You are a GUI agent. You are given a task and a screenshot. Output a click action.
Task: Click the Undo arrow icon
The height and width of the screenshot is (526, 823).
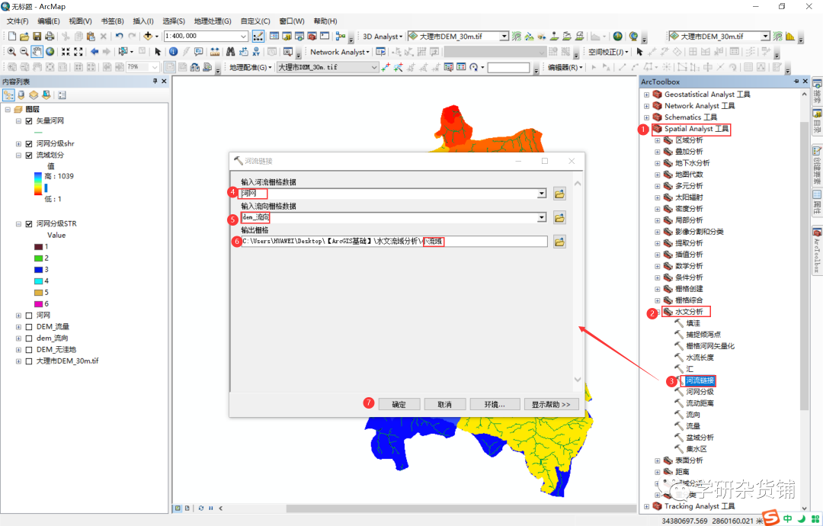pos(120,37)
